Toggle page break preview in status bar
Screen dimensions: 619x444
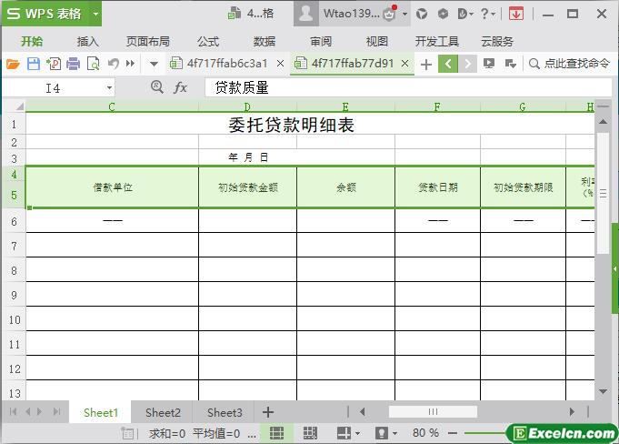[310, 433]
